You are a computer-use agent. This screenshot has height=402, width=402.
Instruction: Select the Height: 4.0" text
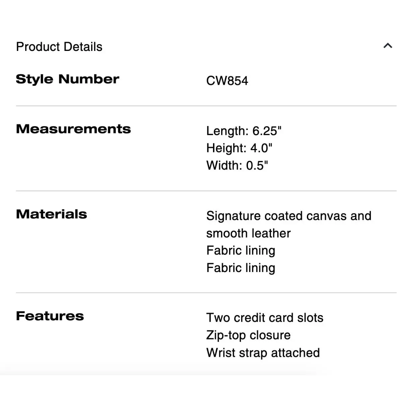coord(239,148)
